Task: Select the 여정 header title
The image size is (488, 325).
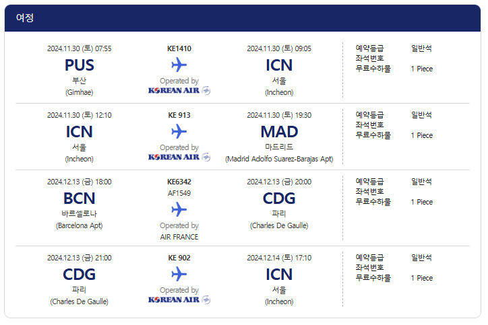Action: (25, 18)
